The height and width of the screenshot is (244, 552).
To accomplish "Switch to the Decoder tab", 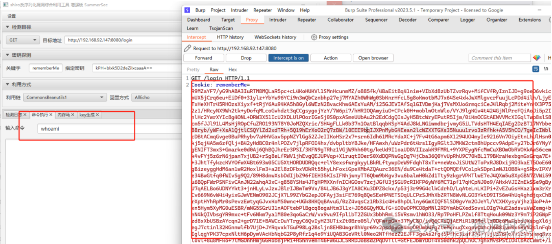I will pyautogui.click(x=407, y=20).
